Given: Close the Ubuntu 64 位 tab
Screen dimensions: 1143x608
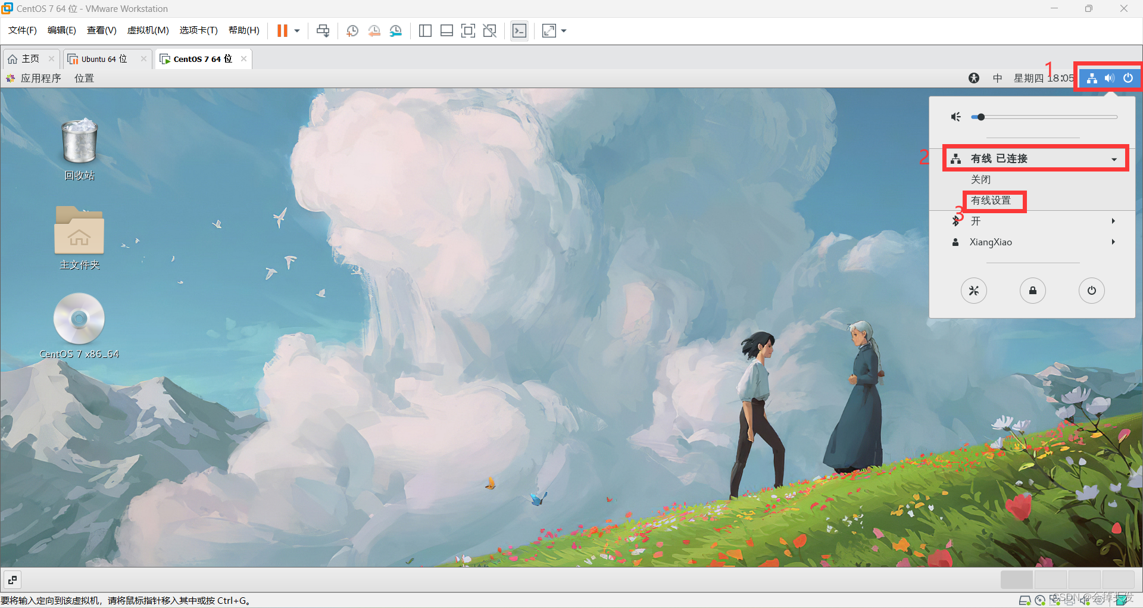Looking at the screenshot, I should click(x=143, y=59).
